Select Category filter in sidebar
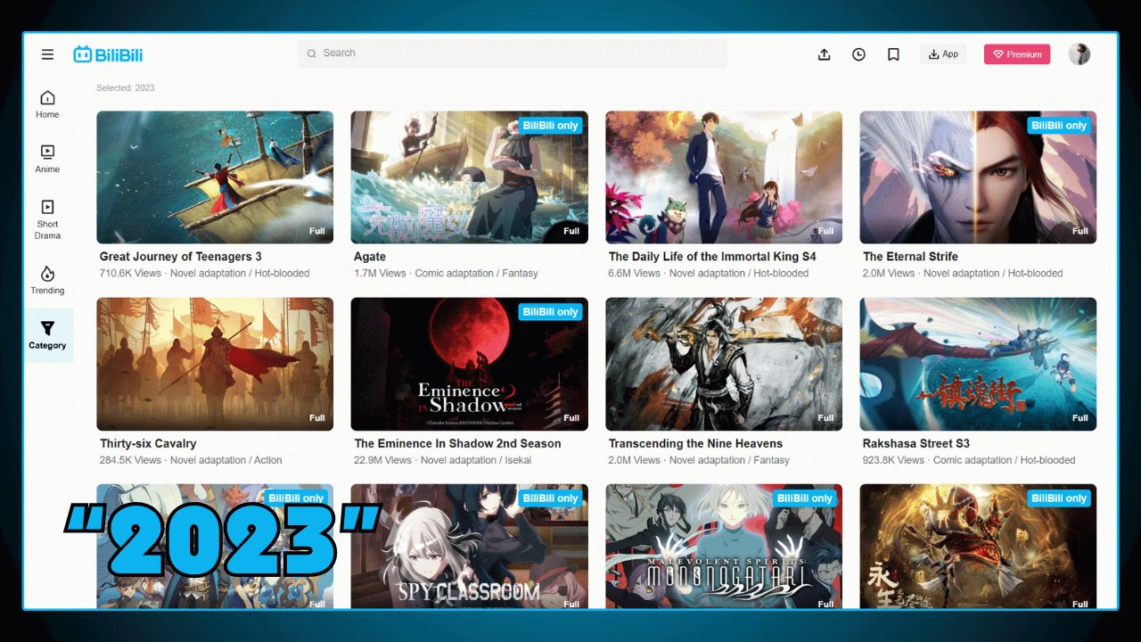Image resolution: width=1141 pixels, height=642 pixels. 47,335
